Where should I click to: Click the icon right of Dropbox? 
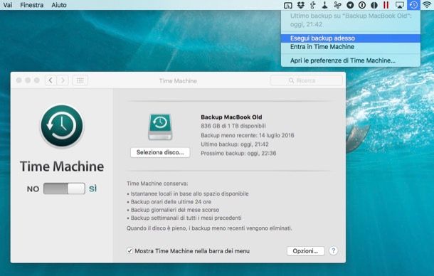(x=313, y=5)
